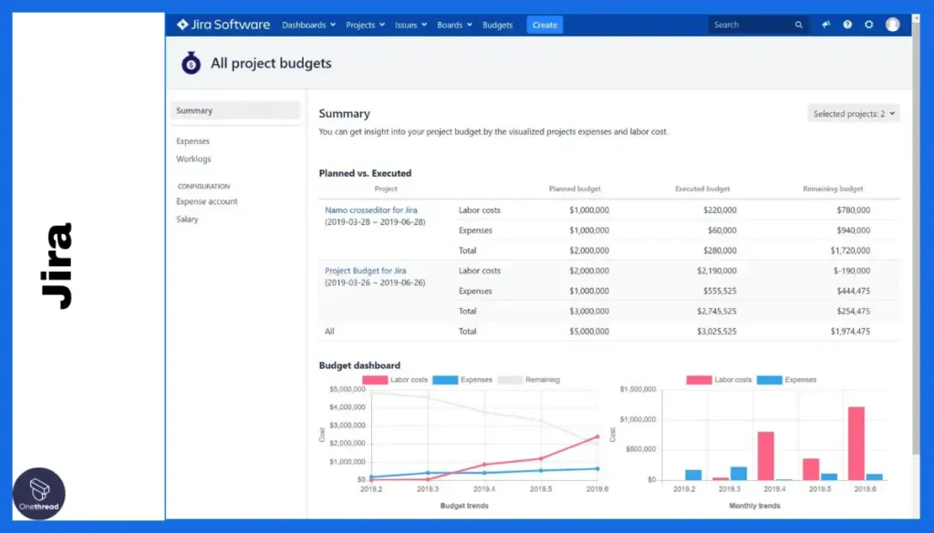The image size is (934, 533).
Task: Click the page vertical scrollbar
Action: (x=916, y=238)
